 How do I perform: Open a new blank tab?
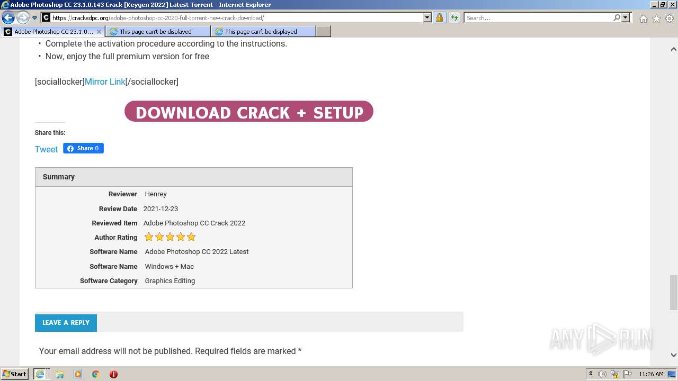click(324, 32)
